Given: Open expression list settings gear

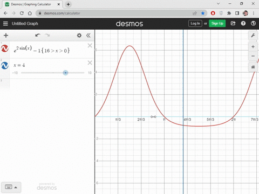Looking at the screenshot, I should (x=79, y=36).
